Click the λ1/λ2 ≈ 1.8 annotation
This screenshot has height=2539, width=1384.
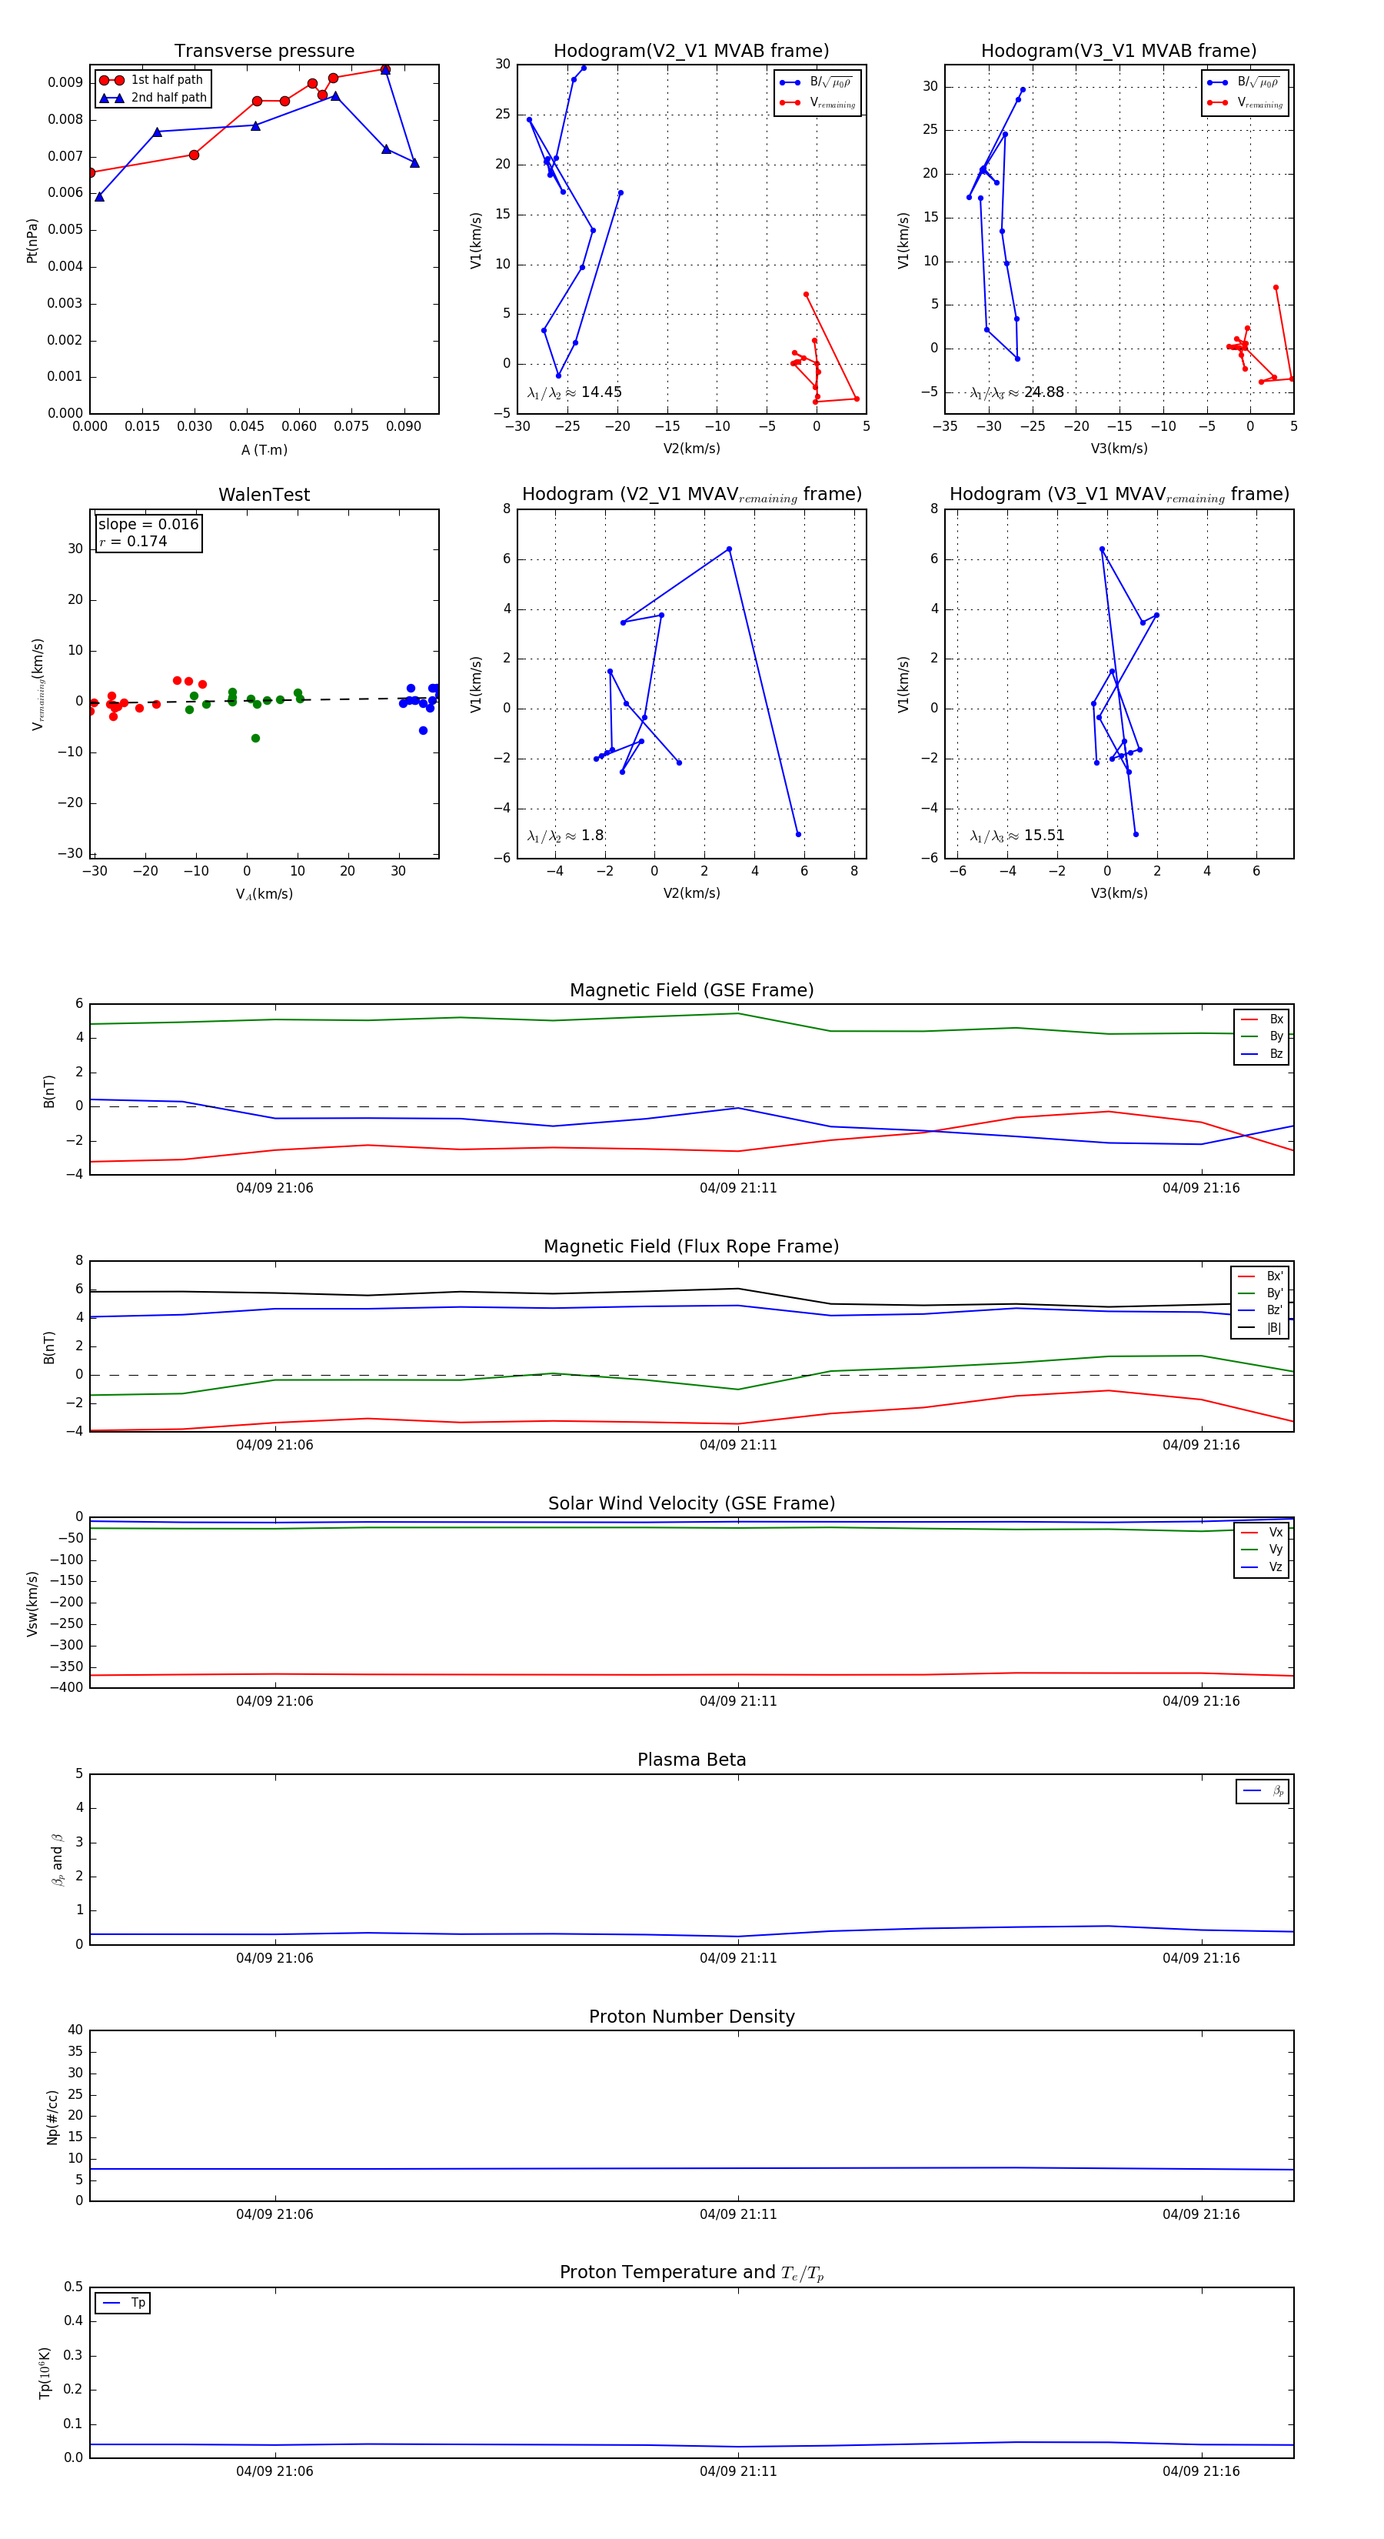pos(565,836)
